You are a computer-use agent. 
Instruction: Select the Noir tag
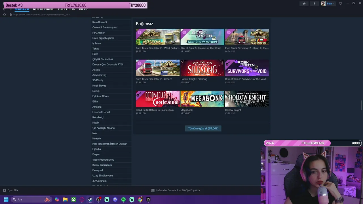tap(95, 133)
